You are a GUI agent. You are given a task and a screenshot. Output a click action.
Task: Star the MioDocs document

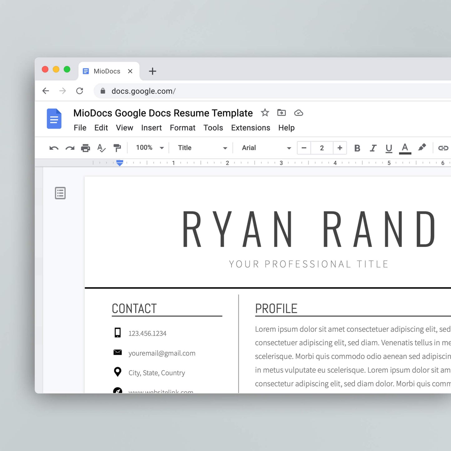265,113
